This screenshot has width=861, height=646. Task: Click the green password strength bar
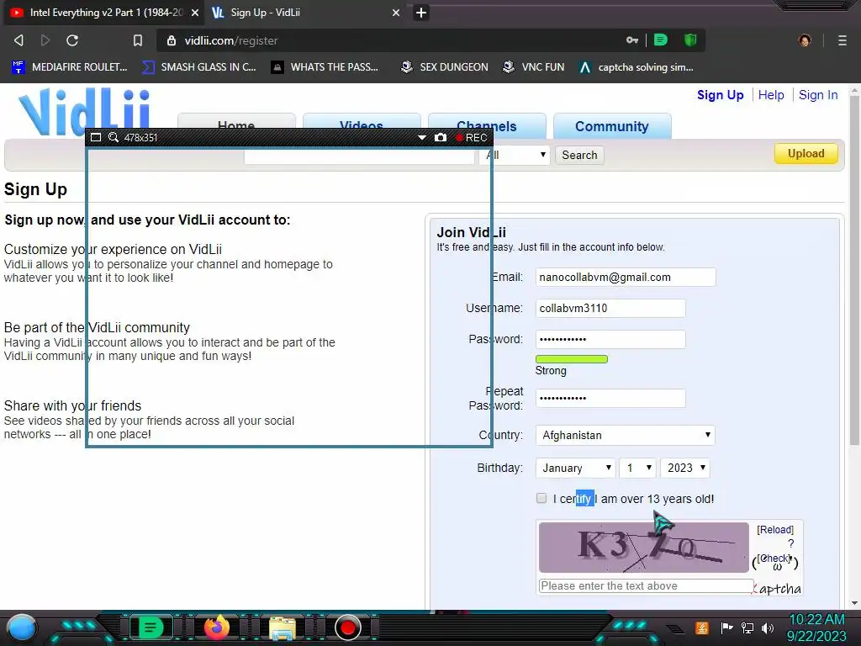click(x=572, y=359)
